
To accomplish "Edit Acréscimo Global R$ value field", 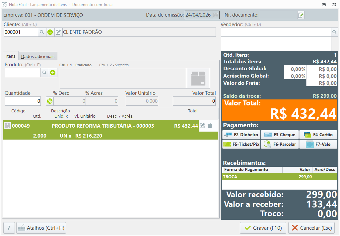I will tap(322, 76).
